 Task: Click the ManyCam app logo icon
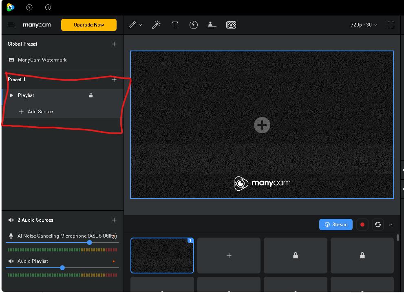coord(10,7)
